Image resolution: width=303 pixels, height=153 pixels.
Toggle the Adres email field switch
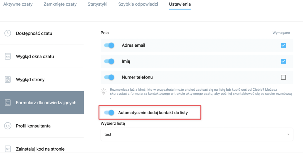[x=109, y=45]
